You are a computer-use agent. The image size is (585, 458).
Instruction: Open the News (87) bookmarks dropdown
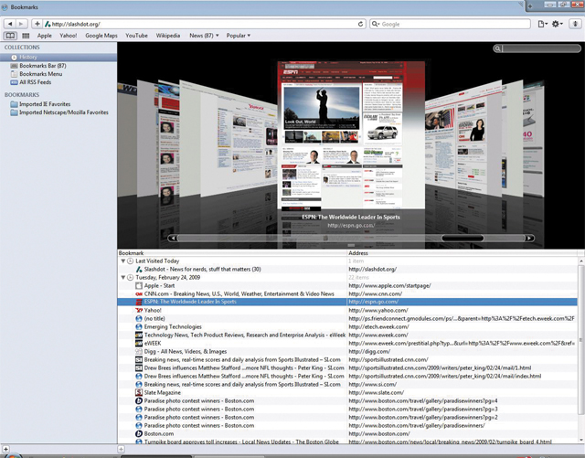coord(204,36)
